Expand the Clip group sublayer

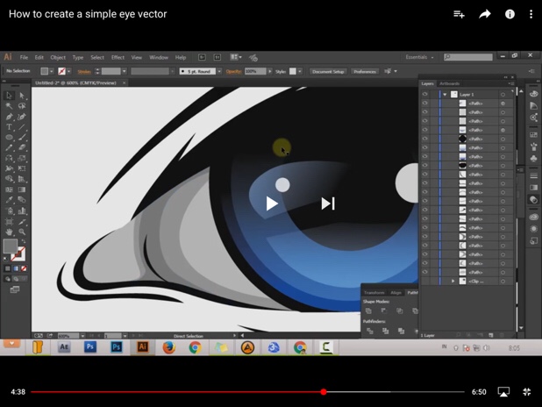point(453,281)
